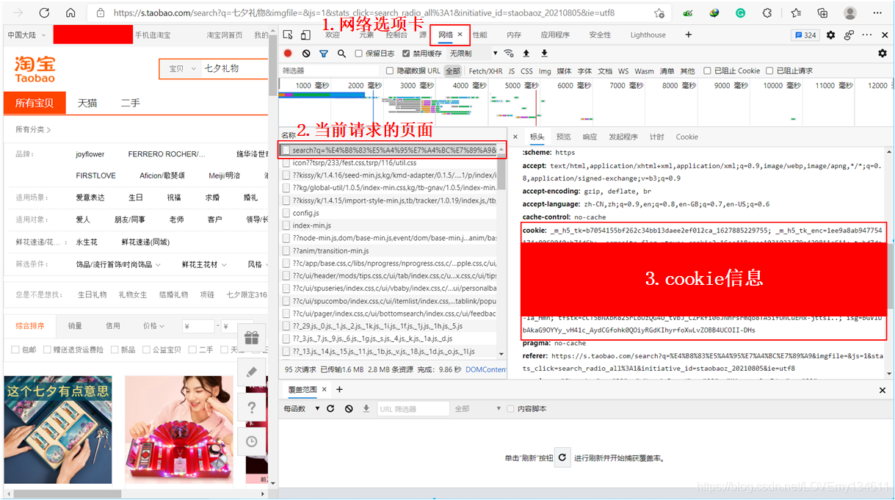Click the 筛选器 filter input field
The height and width of the screenshot is (500, 895).
click(x=330, y=71)
